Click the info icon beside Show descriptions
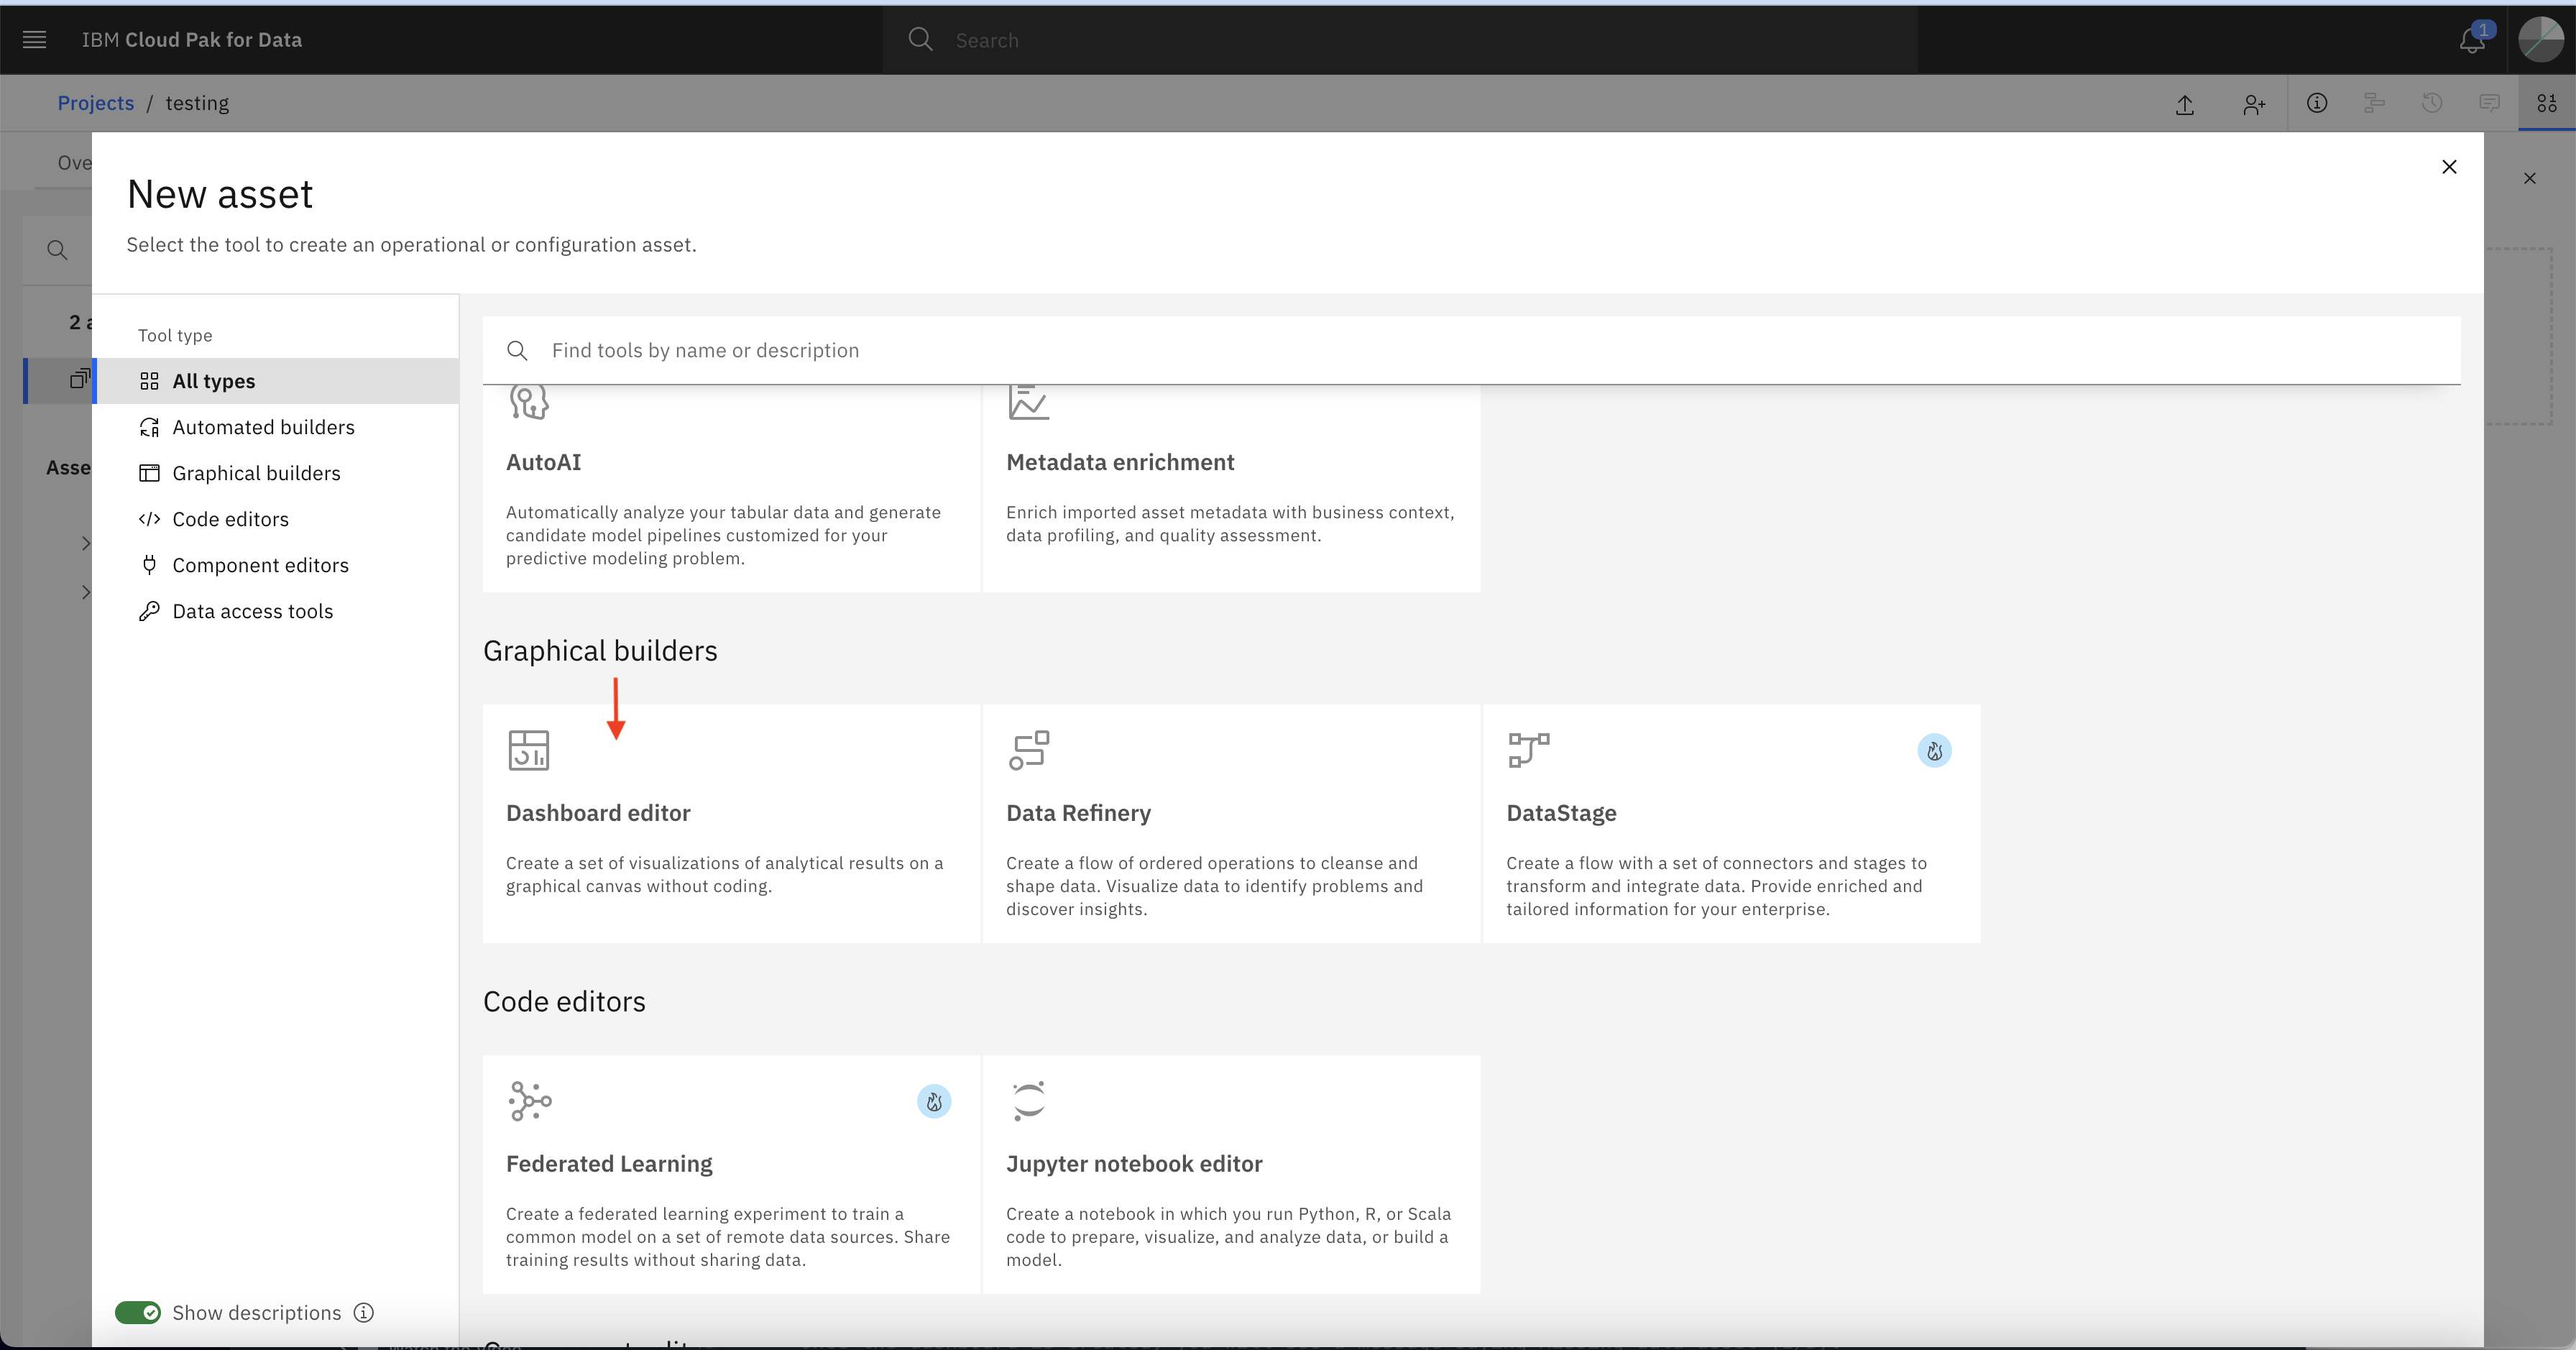This screenshot has height=1350, width=2576. pos(364,1313)
